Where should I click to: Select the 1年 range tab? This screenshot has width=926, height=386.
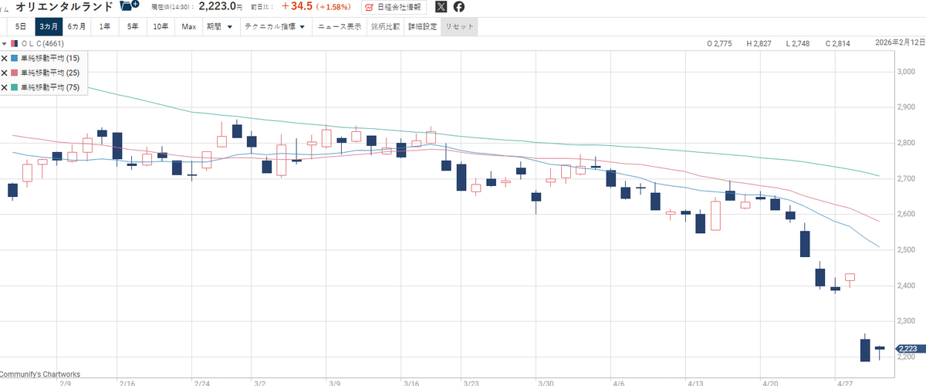pyautogui.click(x=104, y=26)
